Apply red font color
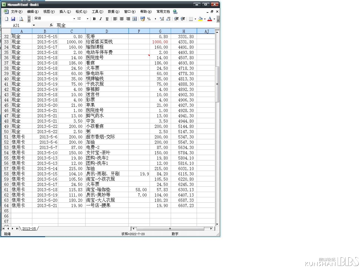 pyautogui.click(x=210, y=19)
